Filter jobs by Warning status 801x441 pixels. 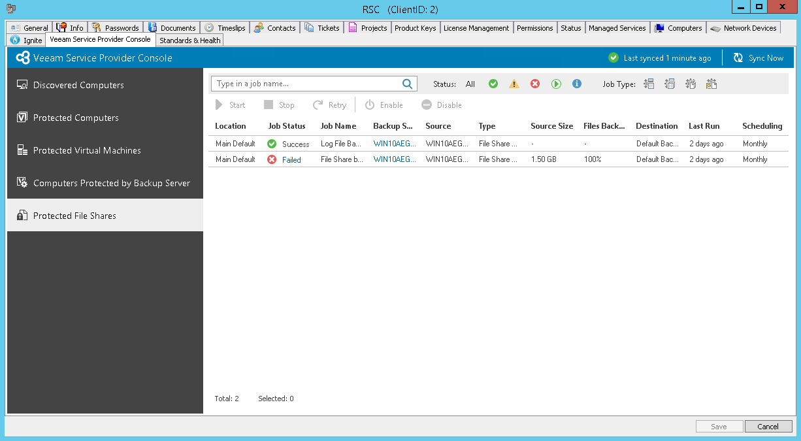[x=514, y=84]
